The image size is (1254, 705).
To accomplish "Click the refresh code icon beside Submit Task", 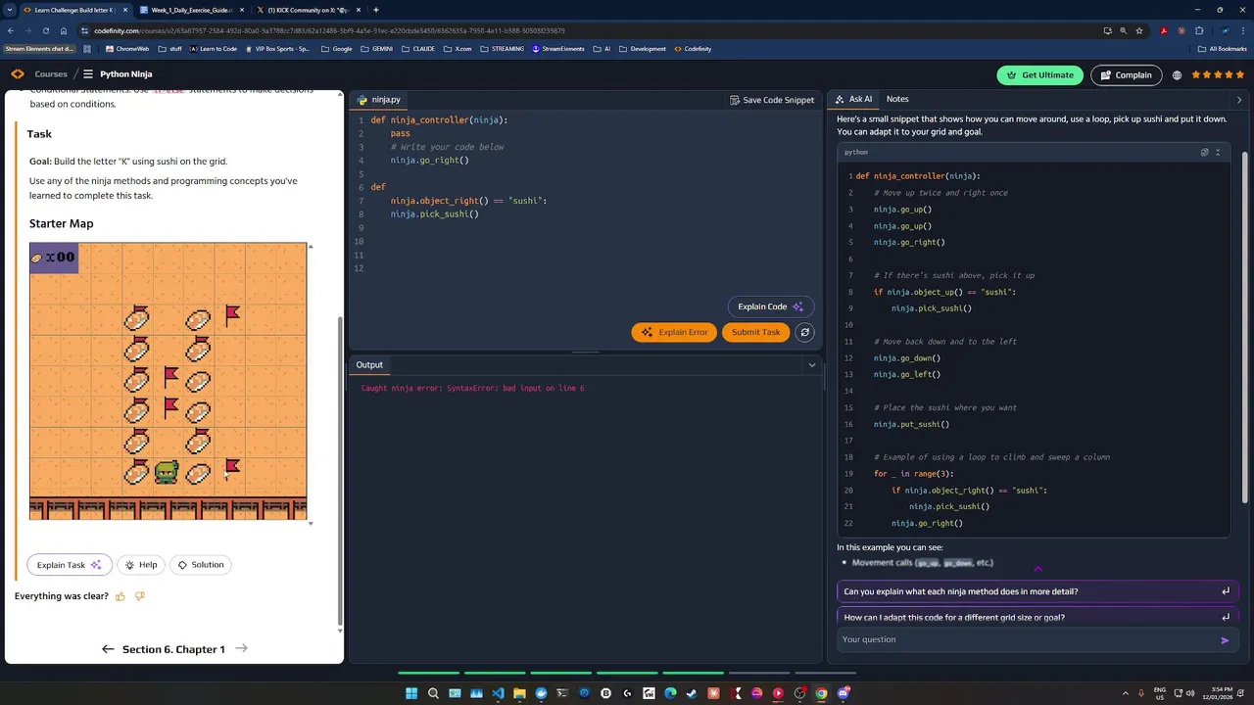I will [805, 332].
